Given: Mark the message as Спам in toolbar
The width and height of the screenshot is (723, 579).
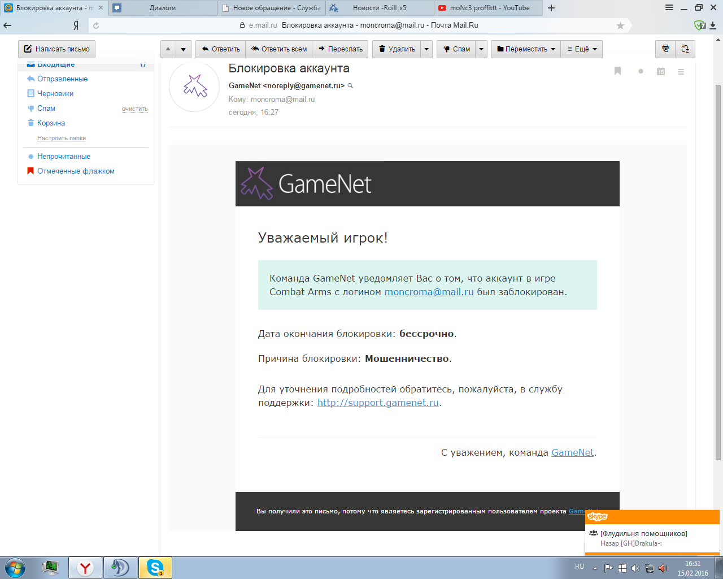Looking at the screenshot, I should [456, 49].
